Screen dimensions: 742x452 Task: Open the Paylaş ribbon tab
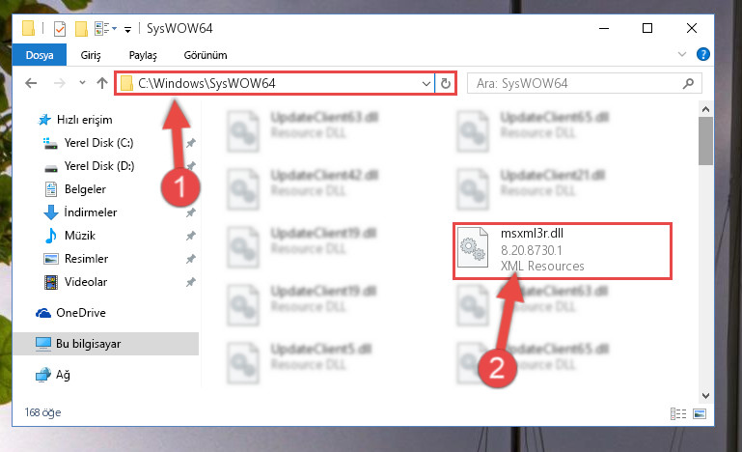tap(143, 55)
